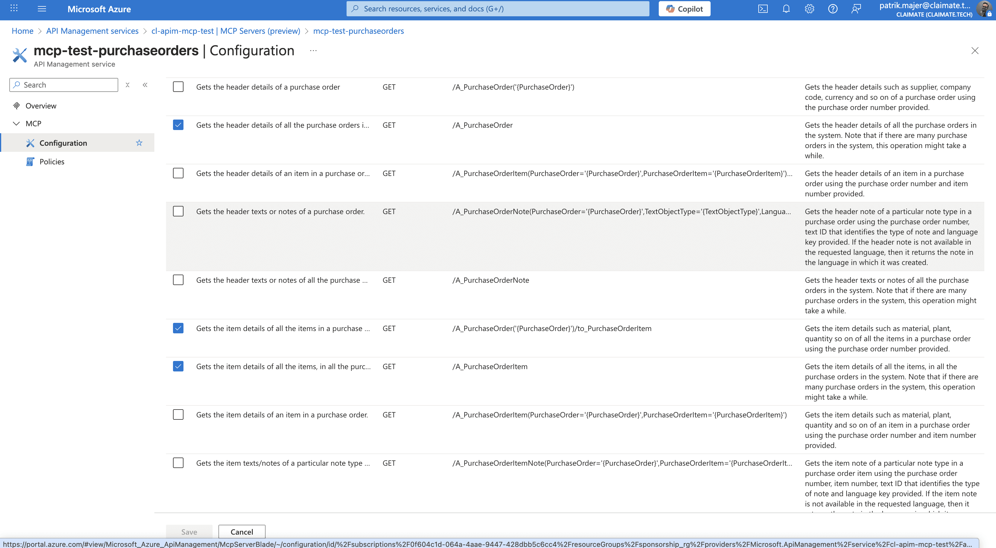This screenshot has height=548, width=996.
Task: Enable the /A_PurchaseOrderNote operation checkbox
Action: tap(178, 280)
